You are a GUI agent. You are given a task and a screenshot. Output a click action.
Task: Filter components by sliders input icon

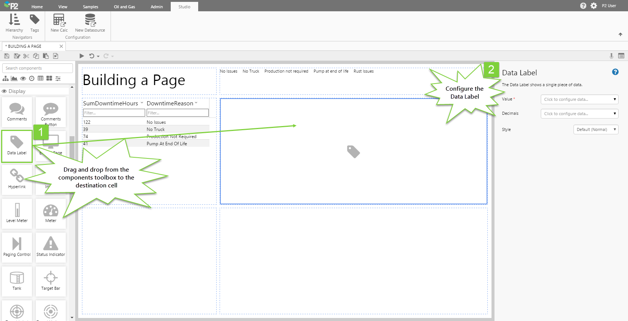(x=58, y=78)
